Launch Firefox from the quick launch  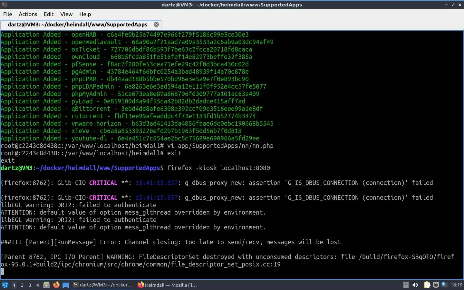click(x=56, y=285)
